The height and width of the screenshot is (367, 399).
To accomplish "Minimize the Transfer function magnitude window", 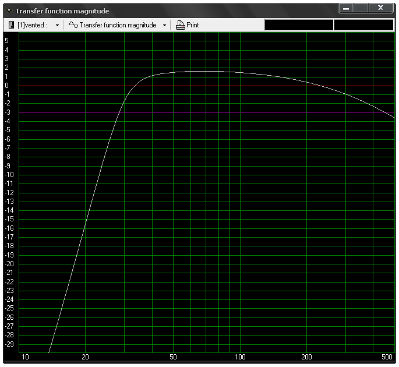I will coord(346,8).
